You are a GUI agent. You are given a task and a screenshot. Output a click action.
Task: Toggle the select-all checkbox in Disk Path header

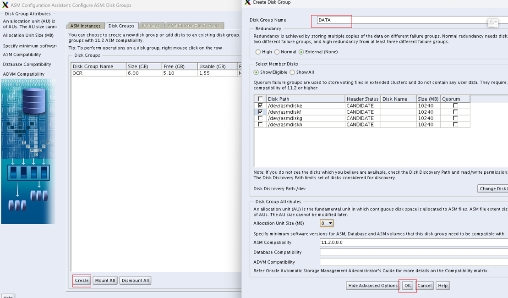click(x=260, y=99)
